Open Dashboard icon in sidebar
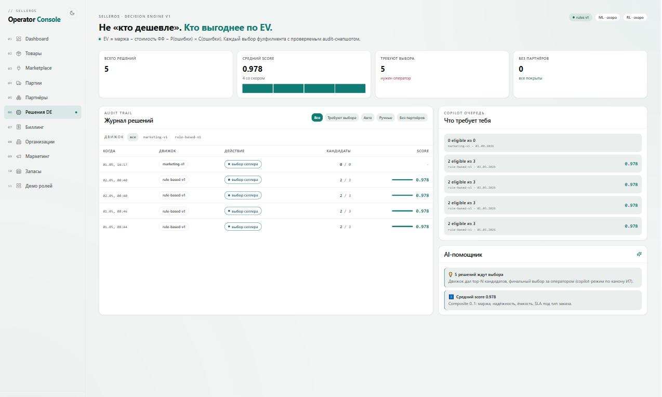This screenshot has width=662, height=397. click(19, 39)
